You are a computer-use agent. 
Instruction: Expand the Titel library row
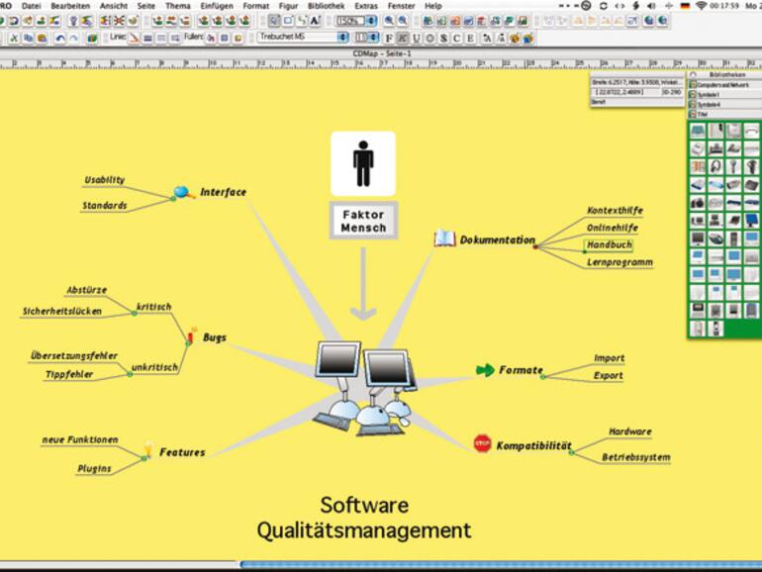tap(724, 114)
